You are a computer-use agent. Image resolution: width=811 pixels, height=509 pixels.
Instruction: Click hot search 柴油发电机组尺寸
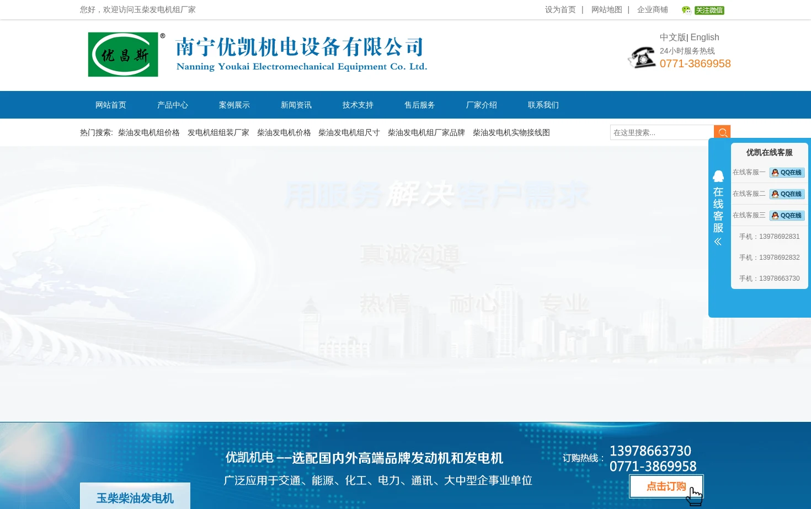[x=349, y=132]
